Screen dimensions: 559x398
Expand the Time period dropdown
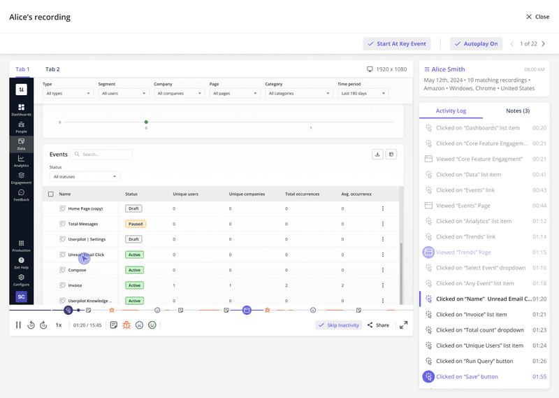coord(363,93)
